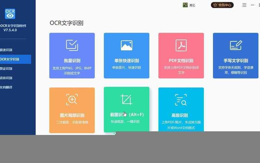The image size is (260, 163).
Task: Click the single image picture icon
Action: 126,45
